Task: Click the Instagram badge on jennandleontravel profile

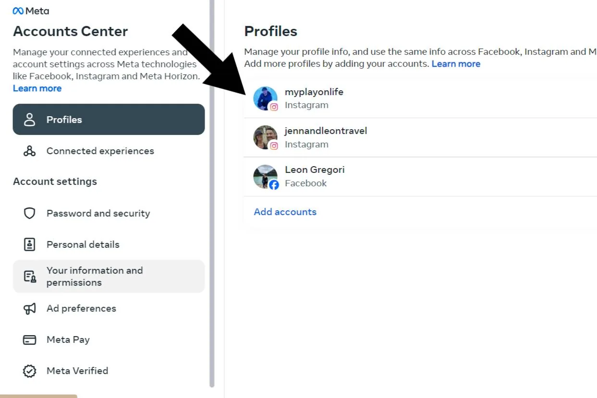Action: point(275,146)
